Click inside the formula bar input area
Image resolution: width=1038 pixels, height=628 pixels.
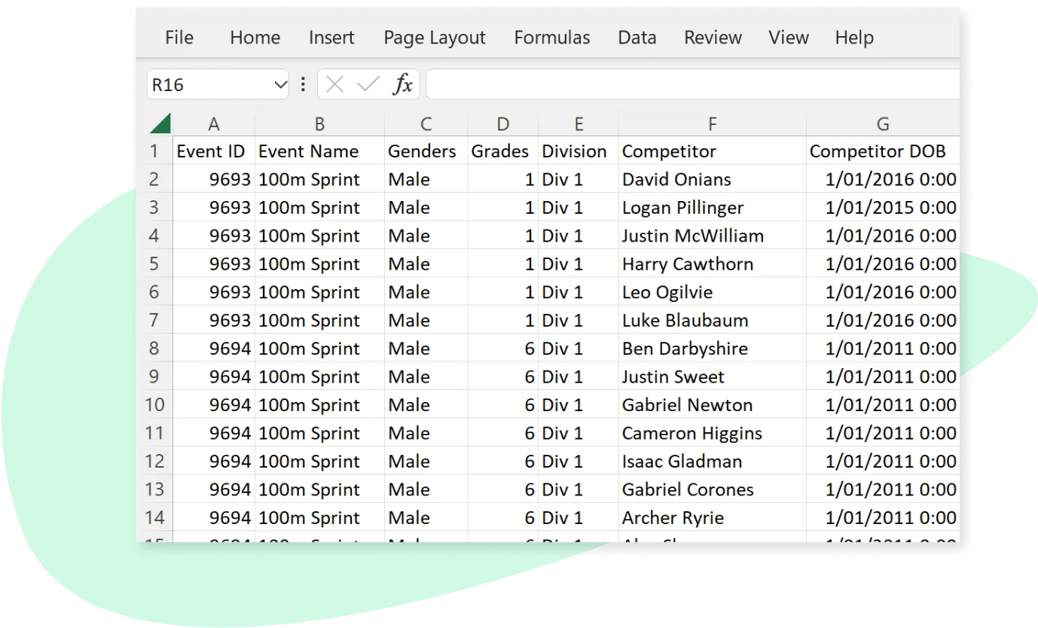coord(678,84)
